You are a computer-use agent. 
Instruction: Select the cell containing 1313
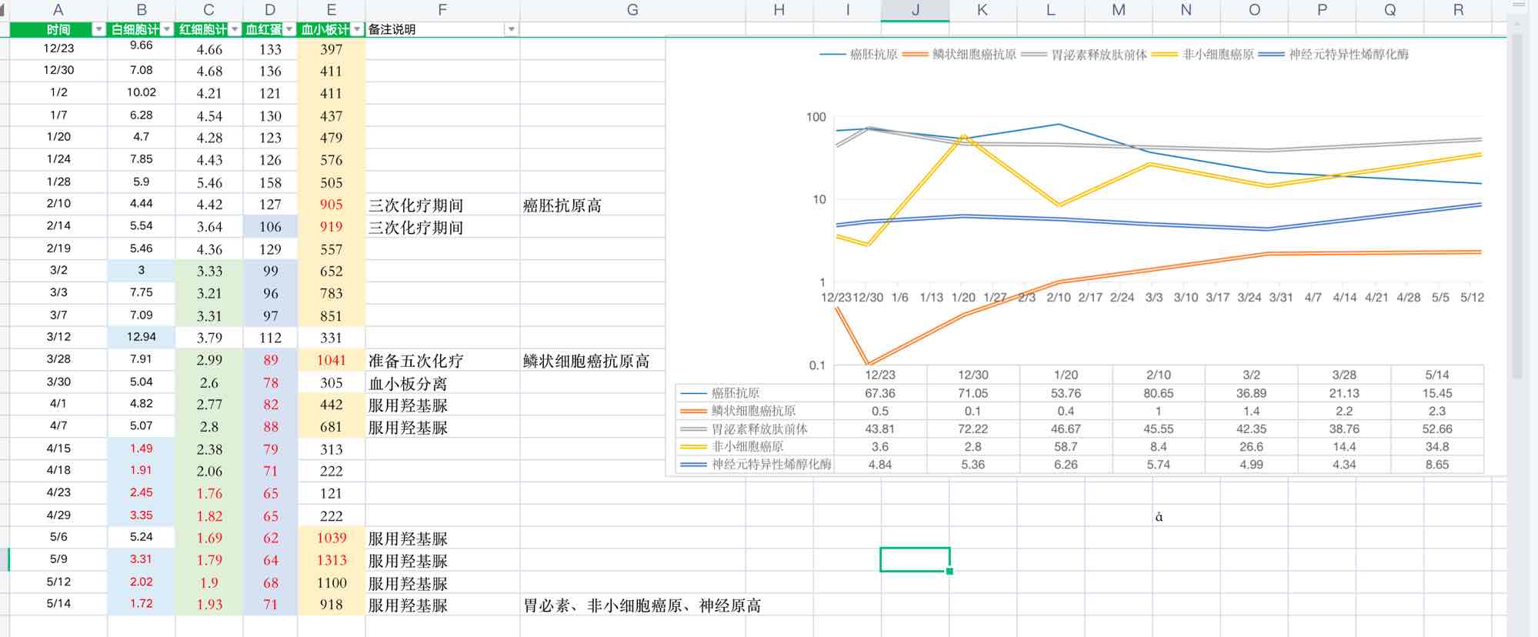point(331,560)
